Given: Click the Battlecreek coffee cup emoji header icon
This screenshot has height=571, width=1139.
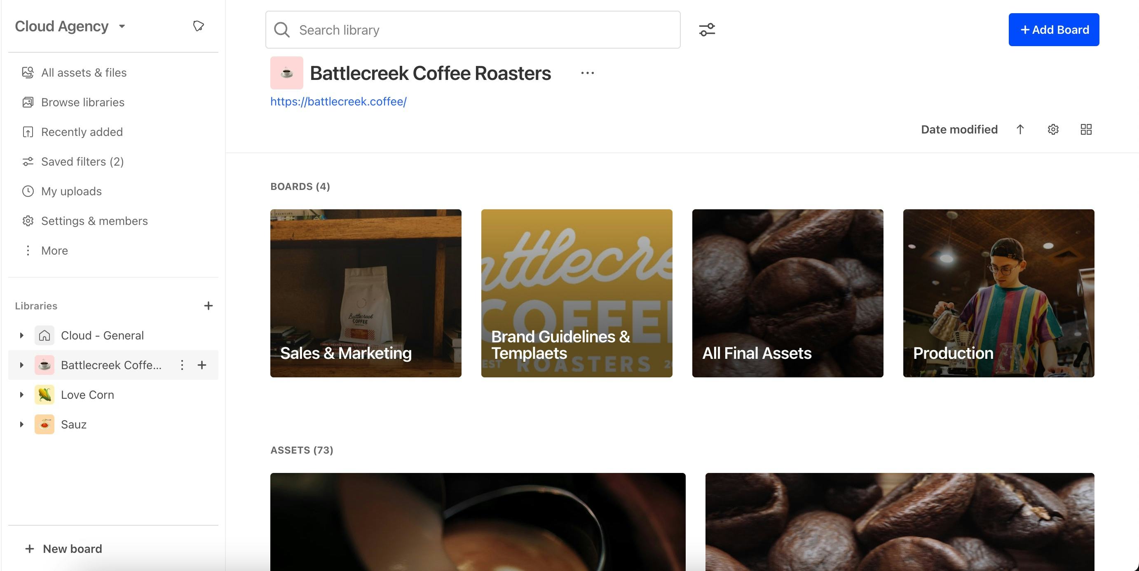Looking at the screenshot, I should click(286, 73).
